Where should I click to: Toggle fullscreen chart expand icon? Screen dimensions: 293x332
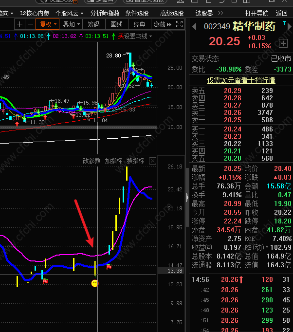click(x=179, y=24)
